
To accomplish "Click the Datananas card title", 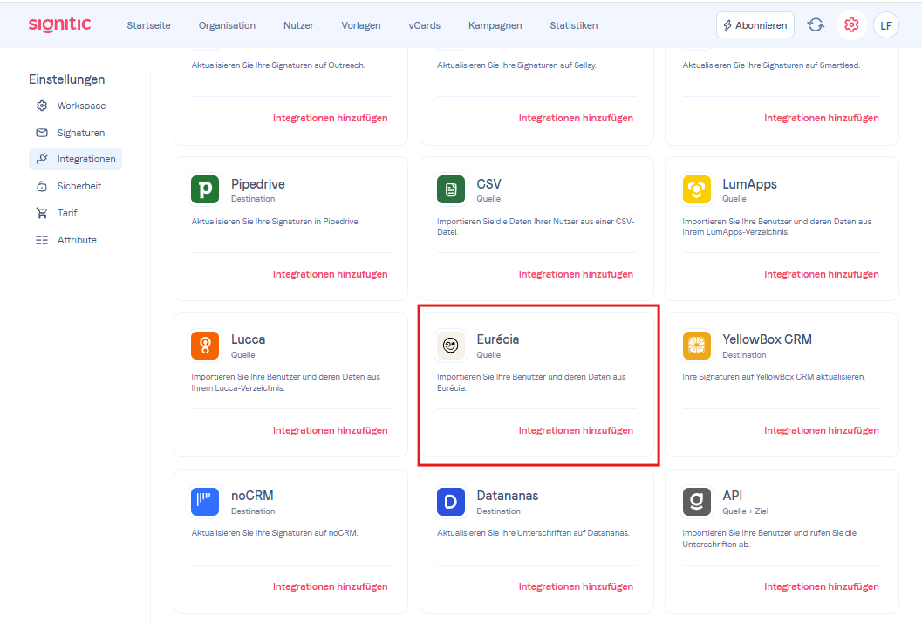I will tap(507, 496).
